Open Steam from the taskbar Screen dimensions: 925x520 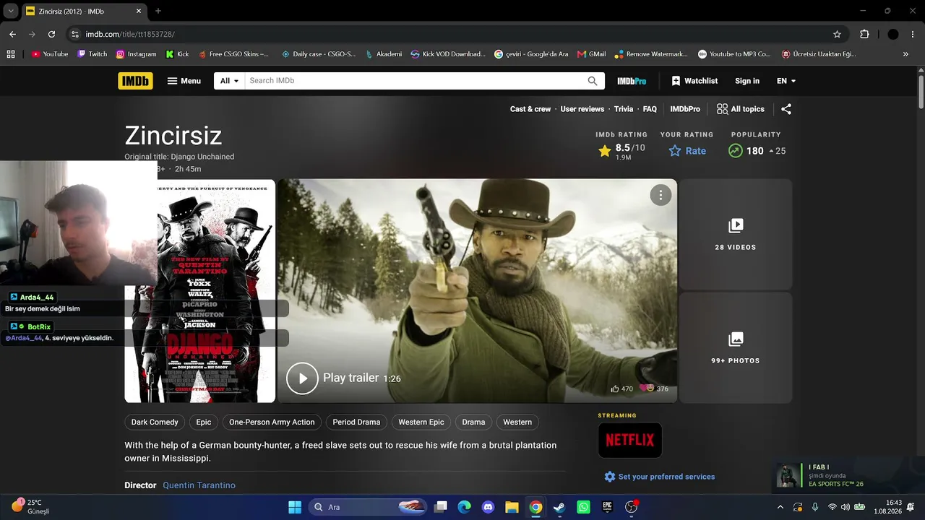(x=559, y=507)
